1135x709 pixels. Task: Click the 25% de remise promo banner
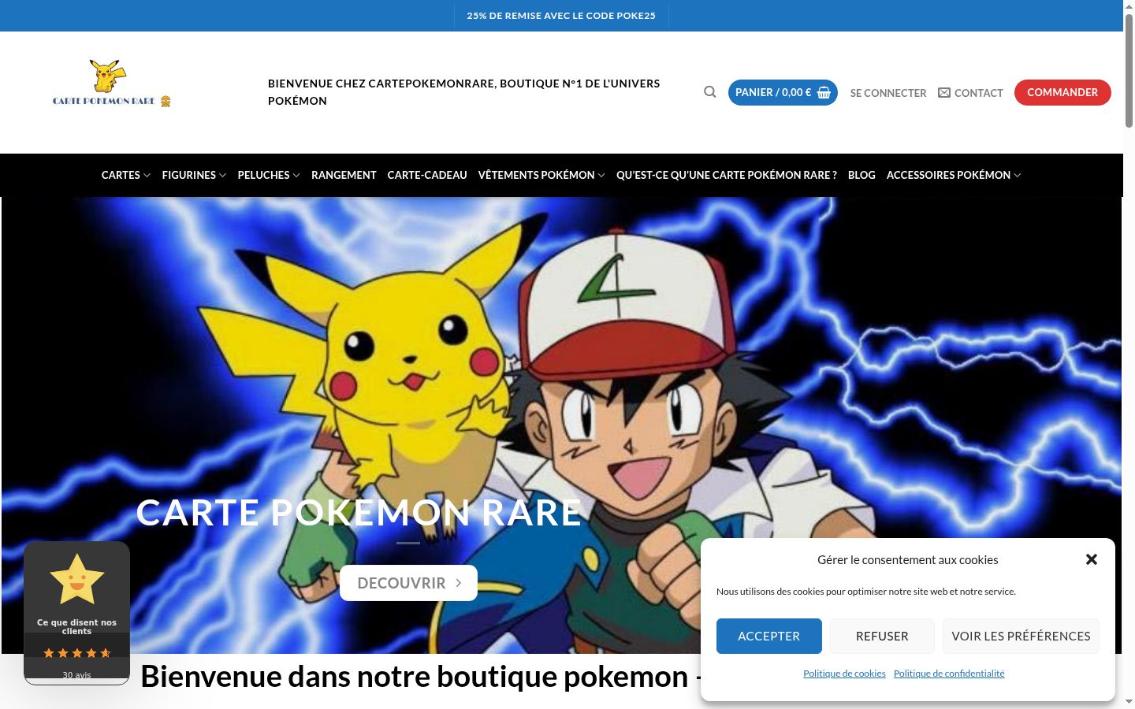click(561, 16)
